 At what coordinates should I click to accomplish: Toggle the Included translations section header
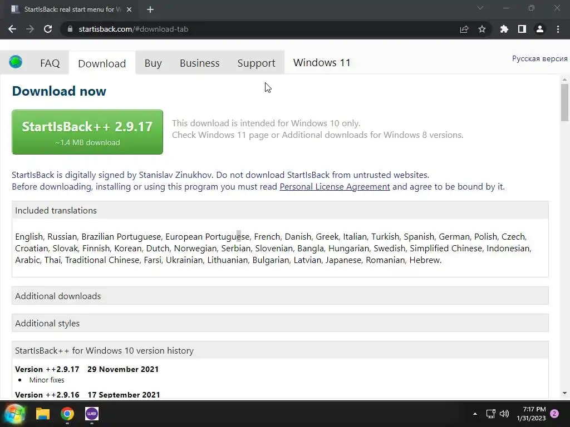(280, 210)
